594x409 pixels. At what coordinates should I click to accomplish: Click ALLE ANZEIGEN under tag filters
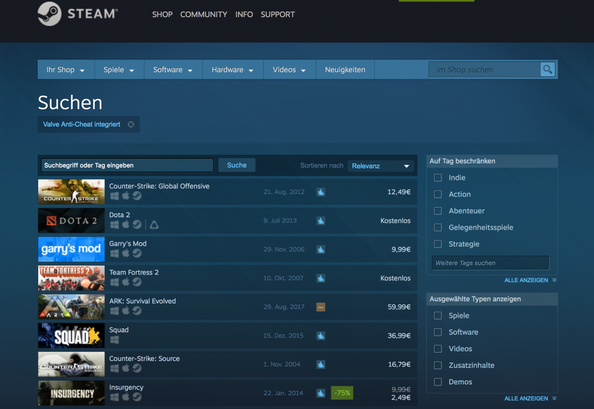pos(526,280)
